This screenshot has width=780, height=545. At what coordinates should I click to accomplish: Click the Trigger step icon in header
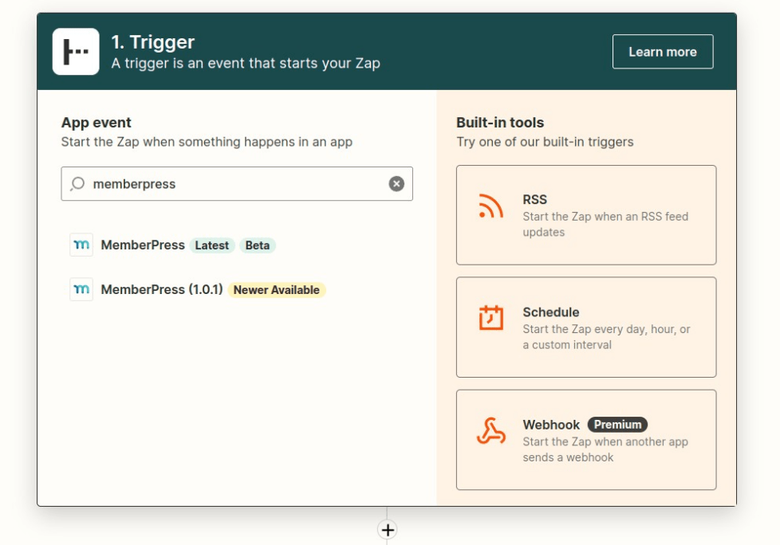coord(76,52)
